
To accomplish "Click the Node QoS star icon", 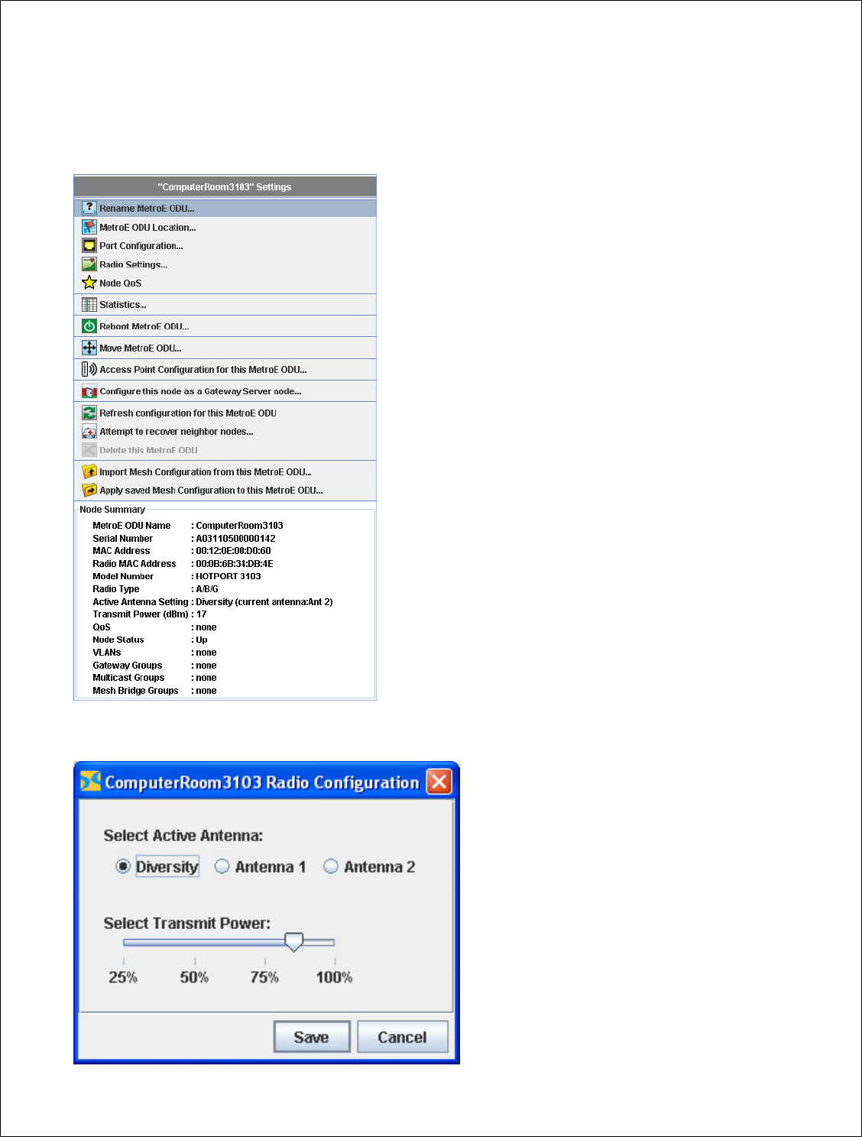I will coord(89,283).
